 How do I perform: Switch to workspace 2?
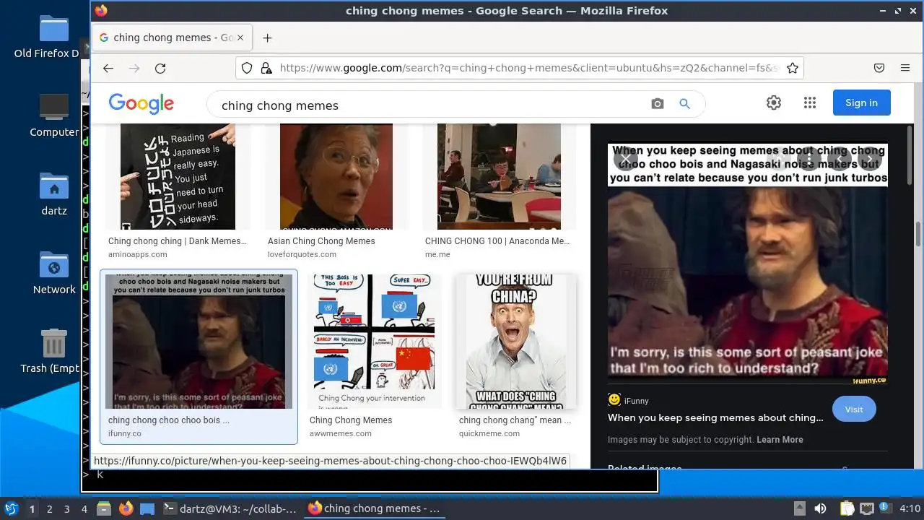pyautogui.click(x=49, y=509)
